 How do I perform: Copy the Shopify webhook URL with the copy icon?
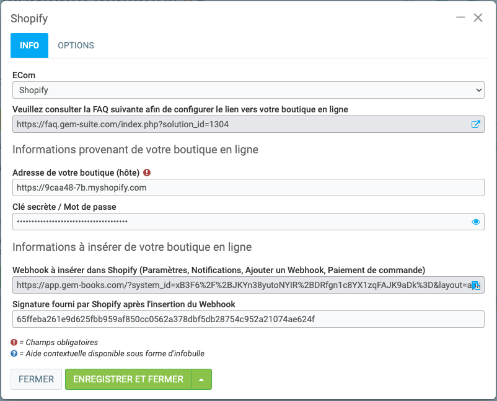(x=475, y=285)
